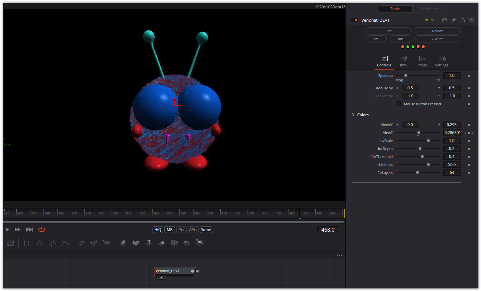Check the Mouse Button Pressed checkbox

tap(398, 104)
